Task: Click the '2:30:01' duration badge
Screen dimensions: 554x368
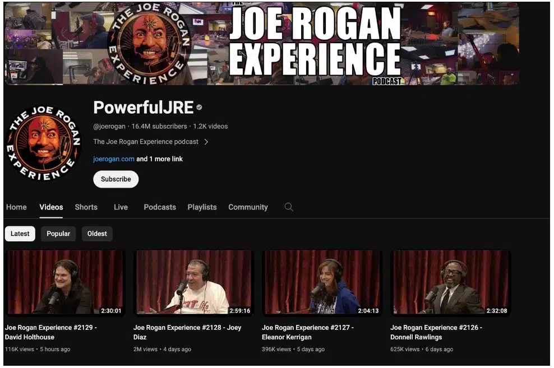Action: coord(111,311)
